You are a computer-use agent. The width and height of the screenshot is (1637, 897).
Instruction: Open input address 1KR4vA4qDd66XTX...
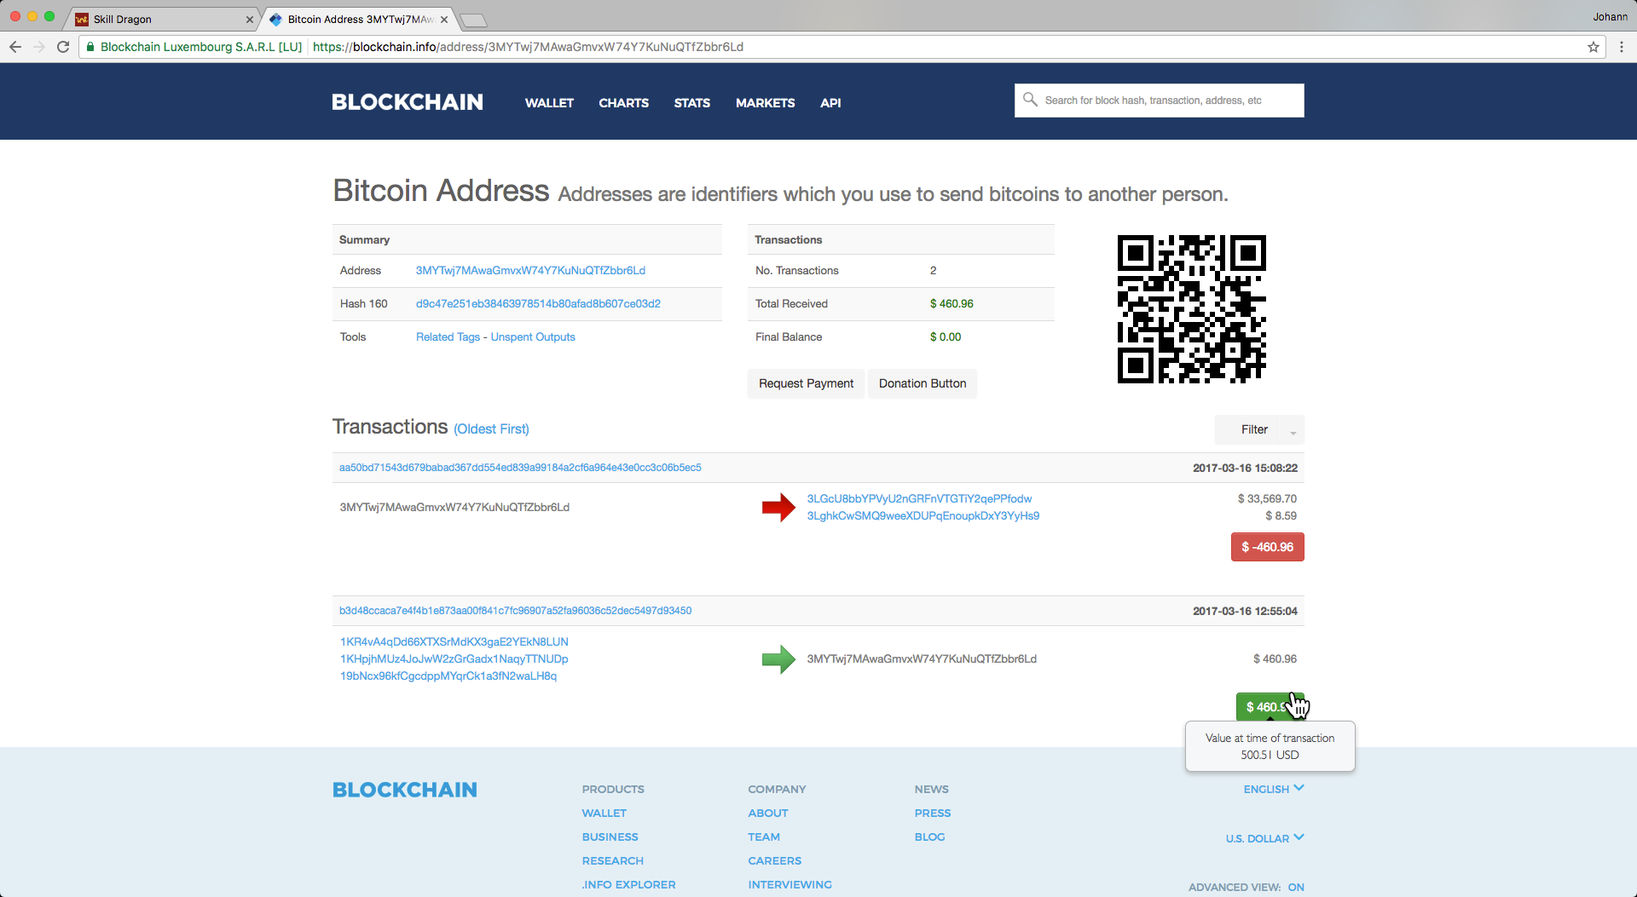[x=454, y=641]
